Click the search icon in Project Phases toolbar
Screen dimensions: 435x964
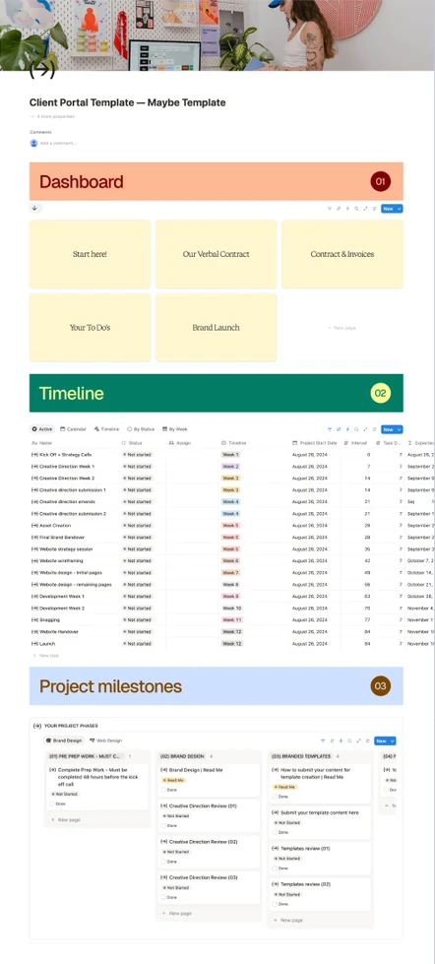tap(349, 740)
